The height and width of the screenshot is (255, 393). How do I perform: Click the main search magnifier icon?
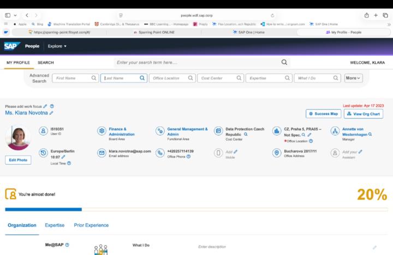[284, 62]
